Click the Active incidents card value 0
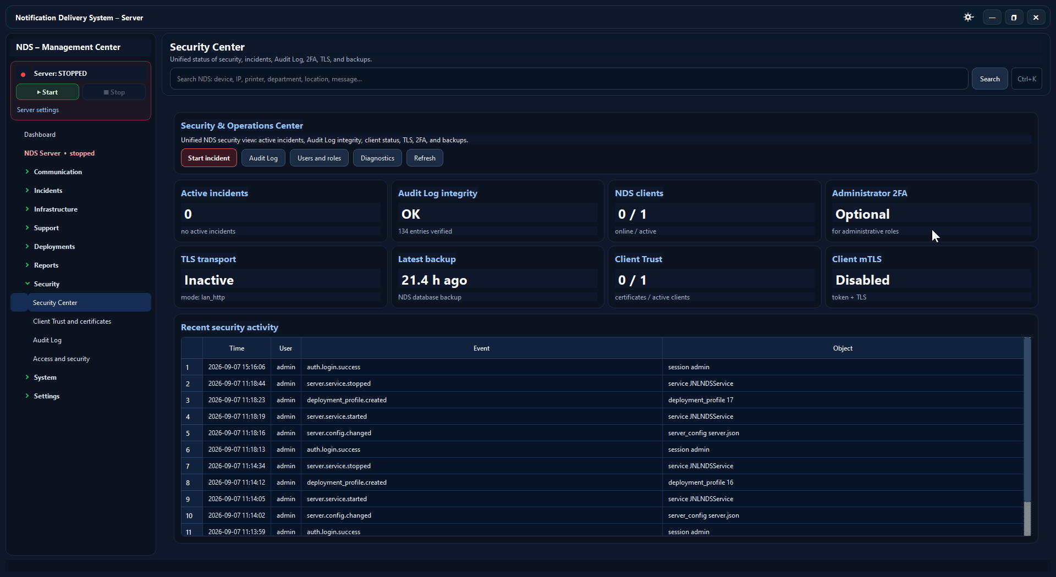The width and height of the screenshot is (1056, 577). click(x=188, y=214)
